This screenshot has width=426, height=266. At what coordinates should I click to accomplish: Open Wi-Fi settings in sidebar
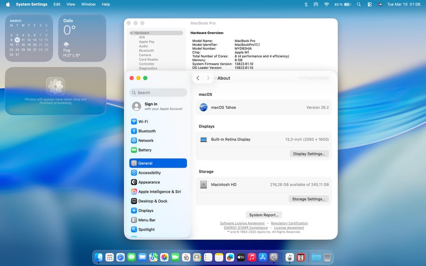[143, 121]
